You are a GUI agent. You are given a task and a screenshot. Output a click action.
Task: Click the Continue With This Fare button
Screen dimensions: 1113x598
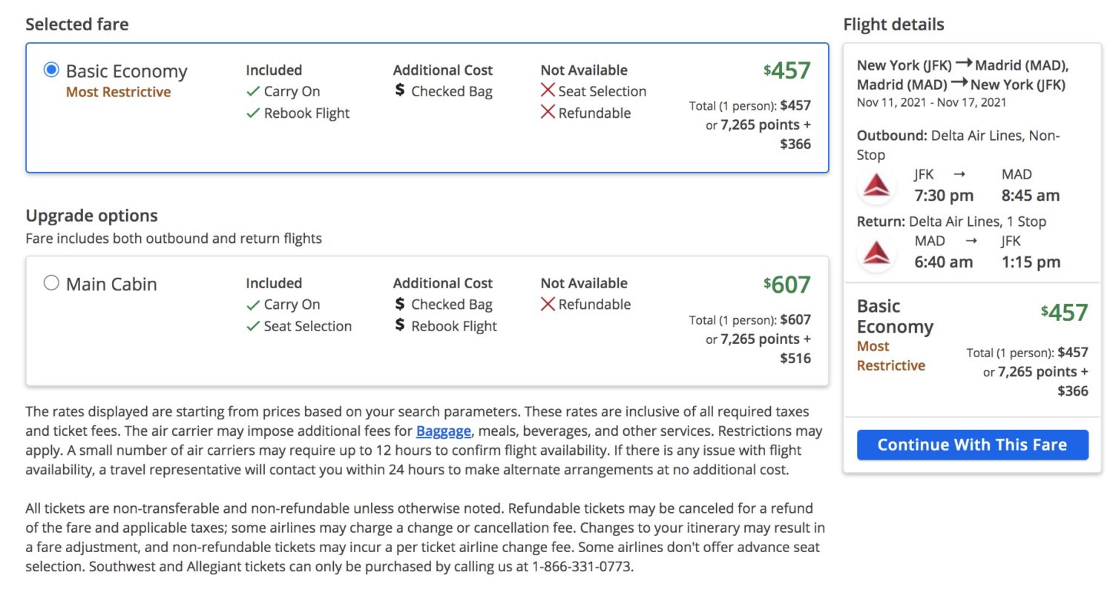[972, 445]
